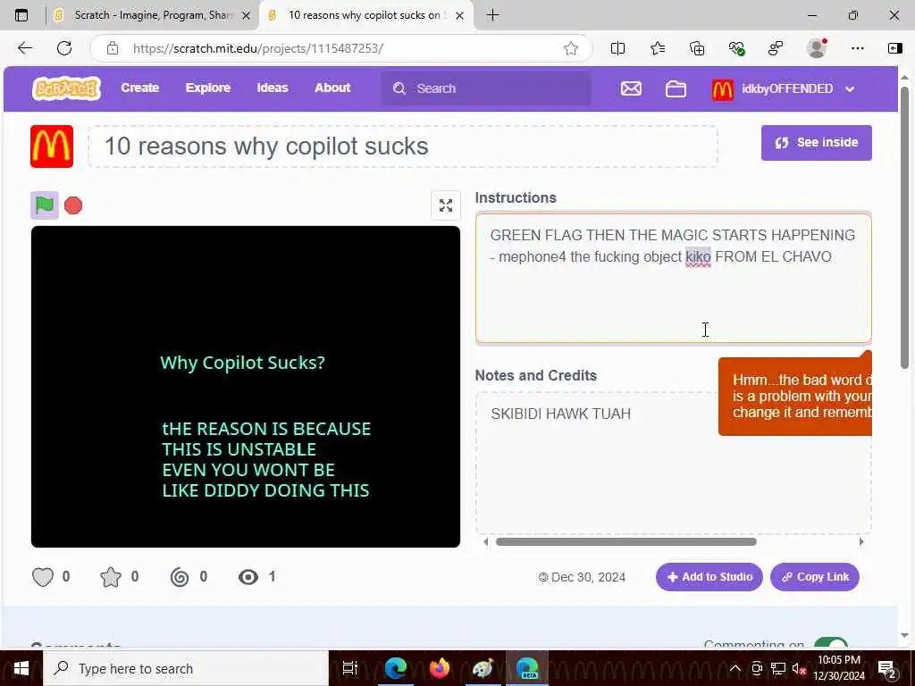Open the Ideas menu item

click(x=273, y=88)
